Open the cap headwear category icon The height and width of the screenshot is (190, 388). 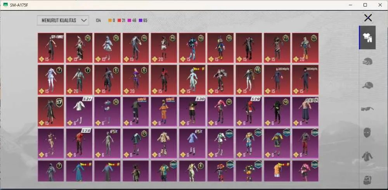367,86
